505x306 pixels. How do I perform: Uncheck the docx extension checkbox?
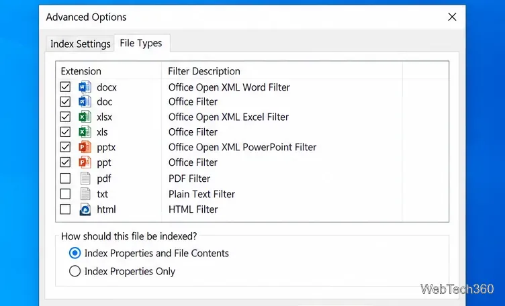click(65, 87)
